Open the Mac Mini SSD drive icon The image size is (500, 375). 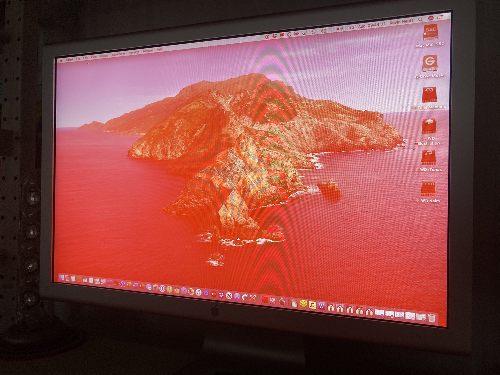coord(430,32)
